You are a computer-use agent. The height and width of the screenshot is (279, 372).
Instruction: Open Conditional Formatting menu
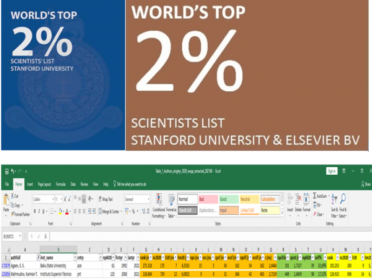tap(159, 205)
